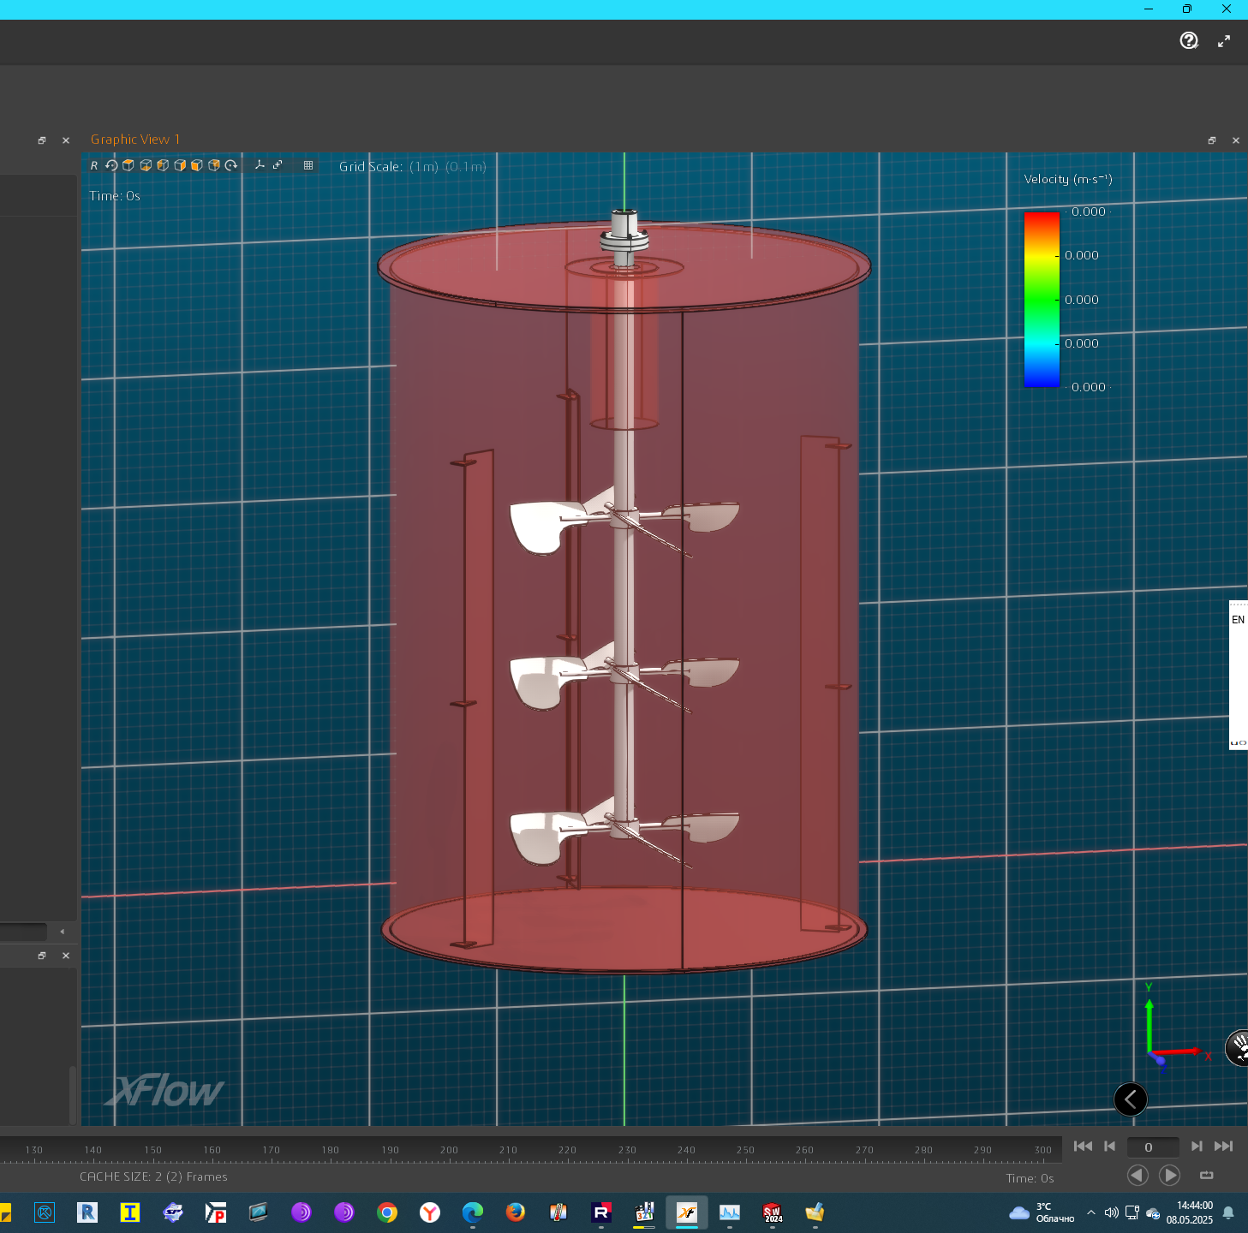
Task: Click frame 200 on the timeline
Action: (449, 1150)
